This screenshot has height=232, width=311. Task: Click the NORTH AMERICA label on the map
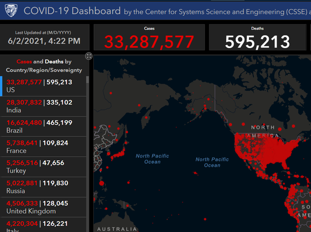click(263, 132)
